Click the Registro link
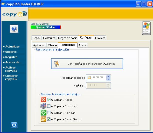The width and height of the screenshot is (153, 133). pyautogui.click(x=11, y=57)
